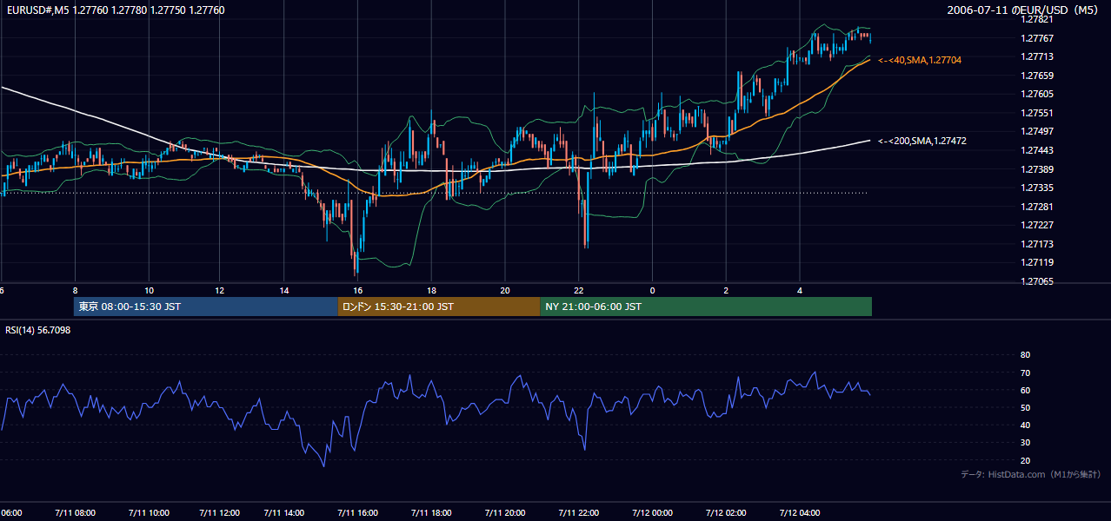Click price axis value 1.27551
Viewport: 1111px width, 521px height.
[x=1037, y=113]
